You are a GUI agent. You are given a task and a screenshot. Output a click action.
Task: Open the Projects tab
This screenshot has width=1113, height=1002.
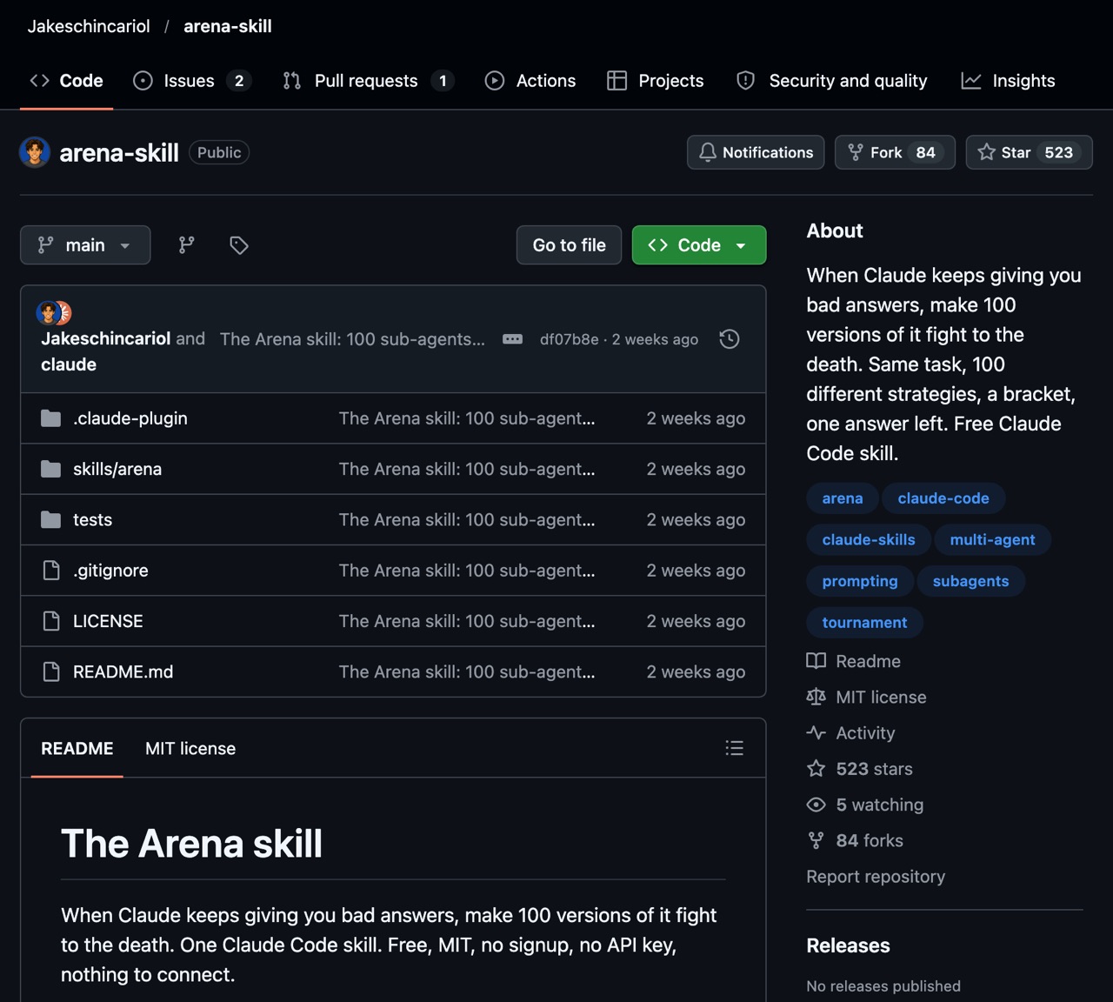(656, 81)
